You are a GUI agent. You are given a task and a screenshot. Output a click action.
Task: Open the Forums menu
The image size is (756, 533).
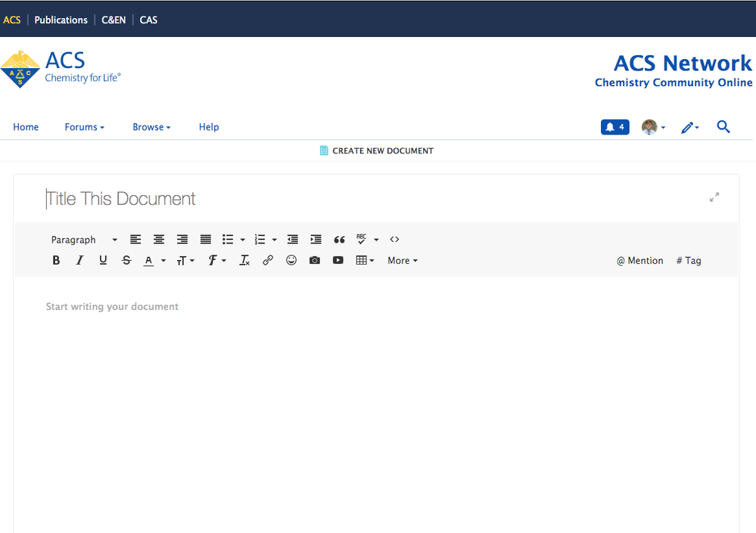[x=84, y=127]
